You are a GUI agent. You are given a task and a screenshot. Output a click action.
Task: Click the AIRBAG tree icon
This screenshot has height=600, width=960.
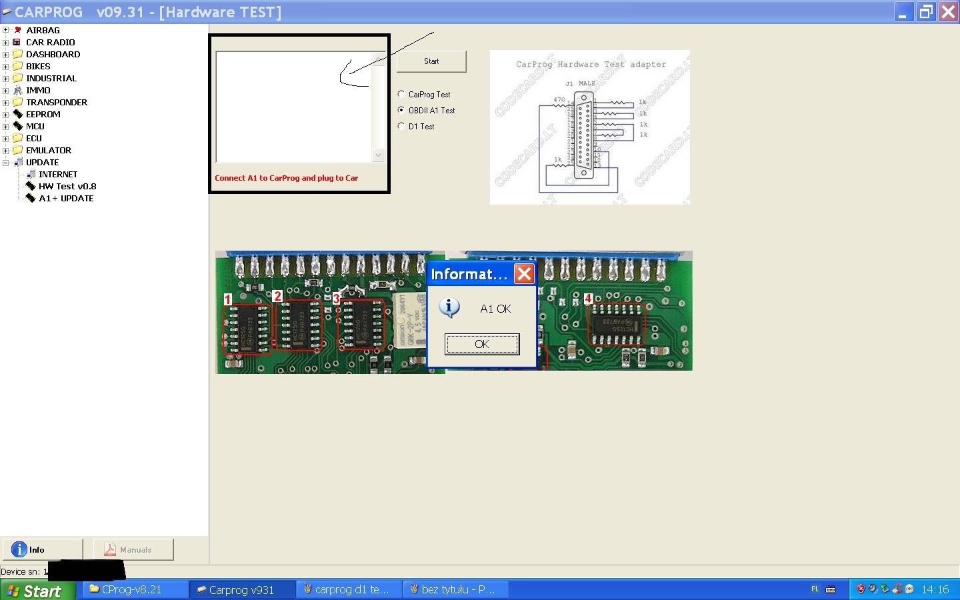click(17, 30)
